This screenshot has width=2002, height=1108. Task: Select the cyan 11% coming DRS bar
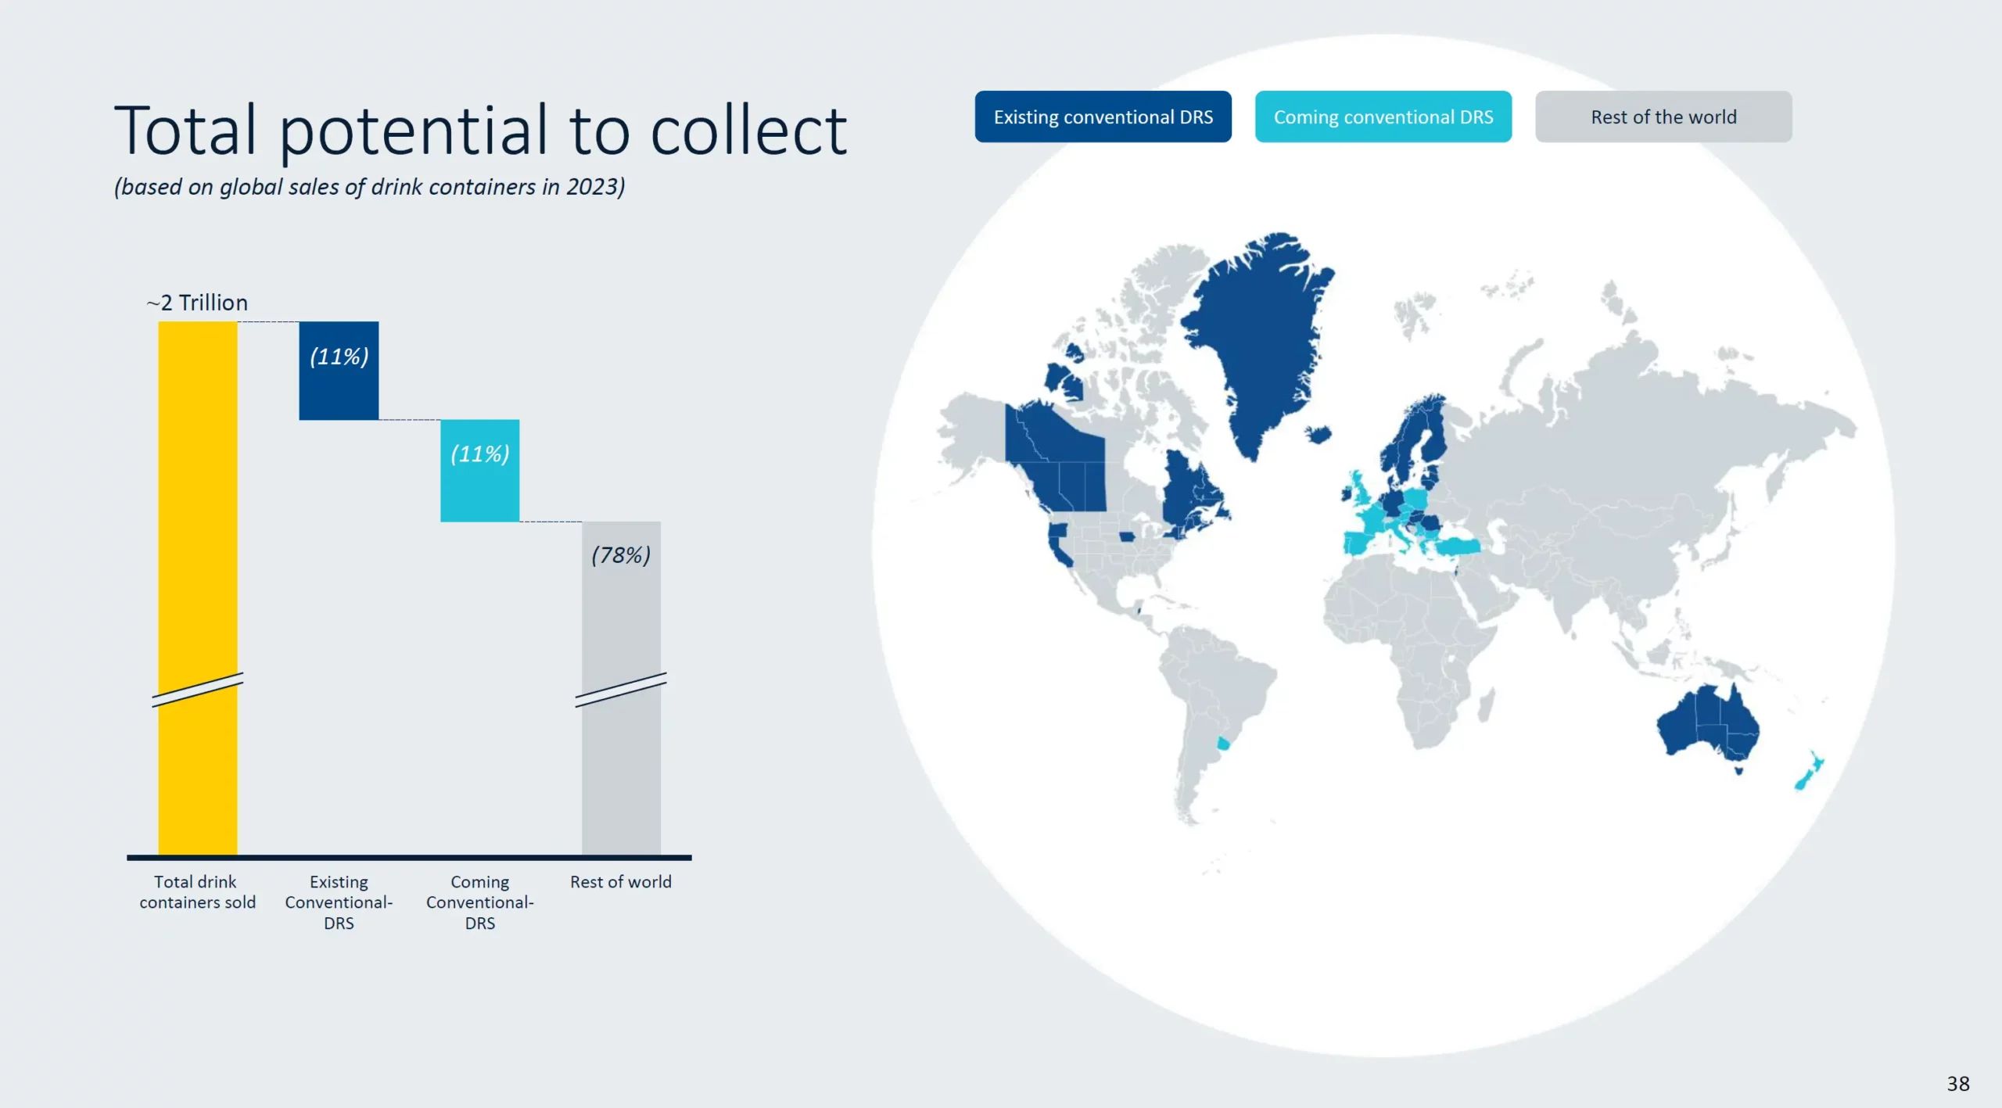(479, 471)
